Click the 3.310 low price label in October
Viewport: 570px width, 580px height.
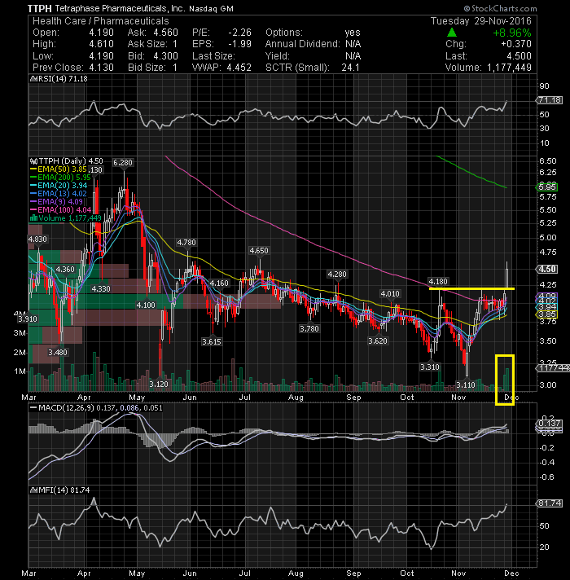click(430, 367)
